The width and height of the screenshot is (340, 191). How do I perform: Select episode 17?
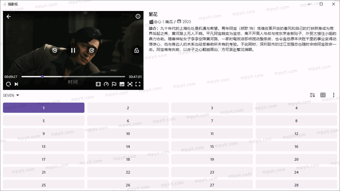tap(44, 159)
